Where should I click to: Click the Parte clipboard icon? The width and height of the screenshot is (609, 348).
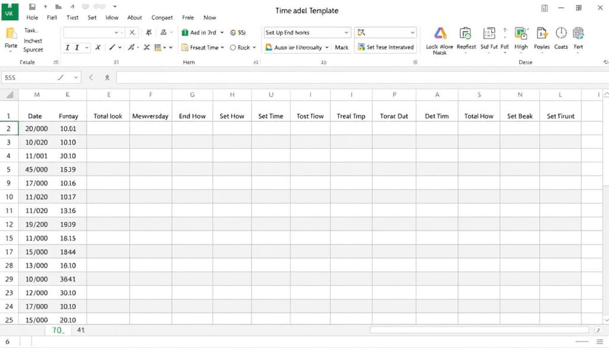coord(11,33)
